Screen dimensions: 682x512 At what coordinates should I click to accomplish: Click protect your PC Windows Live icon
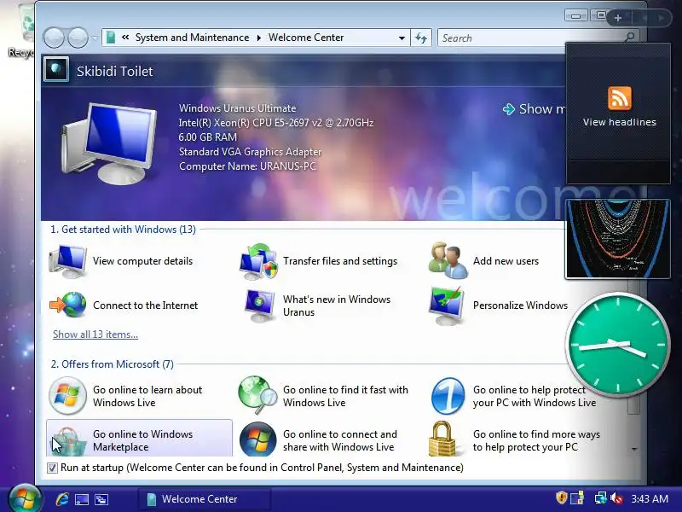tap(448, 396)
